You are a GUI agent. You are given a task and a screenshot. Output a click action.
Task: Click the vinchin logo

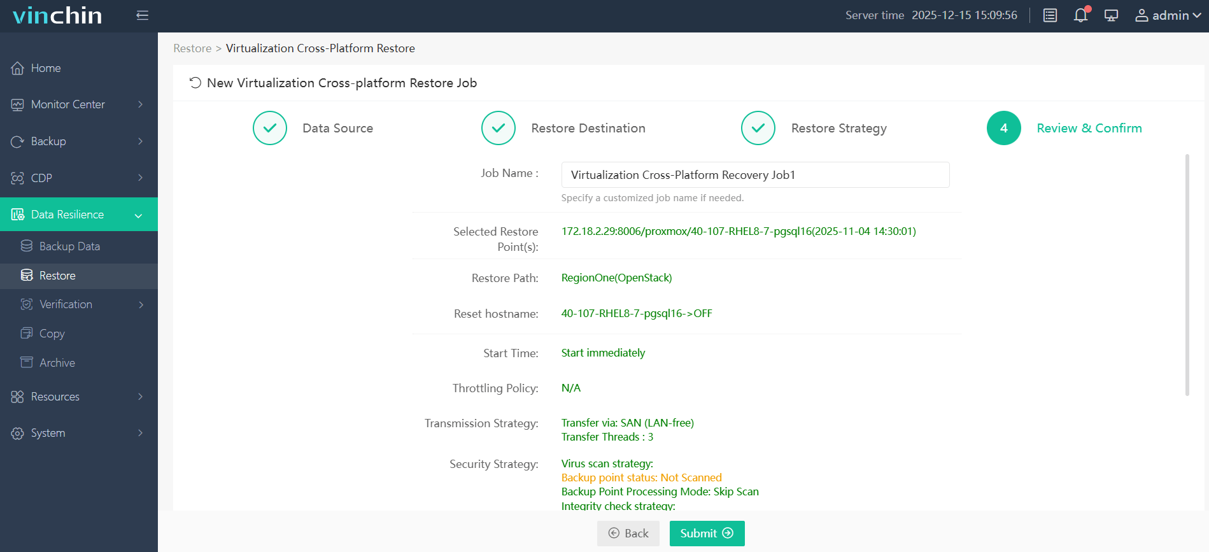click(x=57, y=15)
